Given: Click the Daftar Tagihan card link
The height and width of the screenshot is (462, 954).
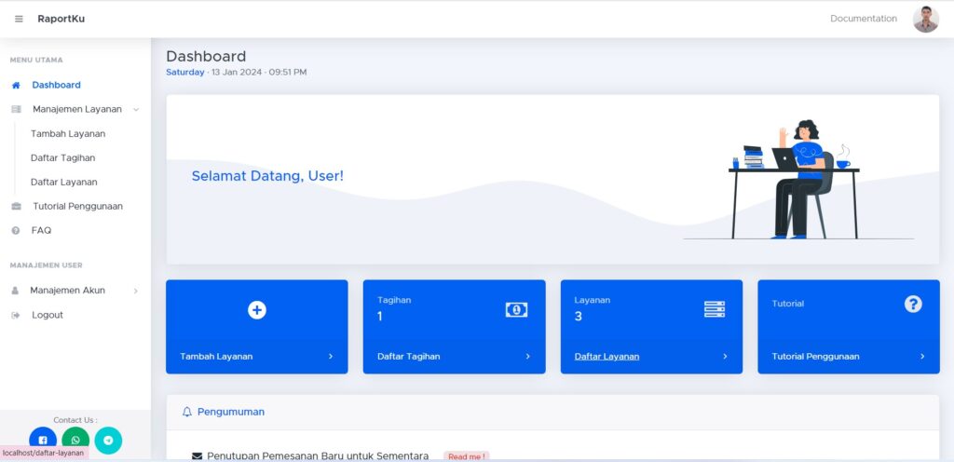Looking at the screenshot, I should click(409, 357).
